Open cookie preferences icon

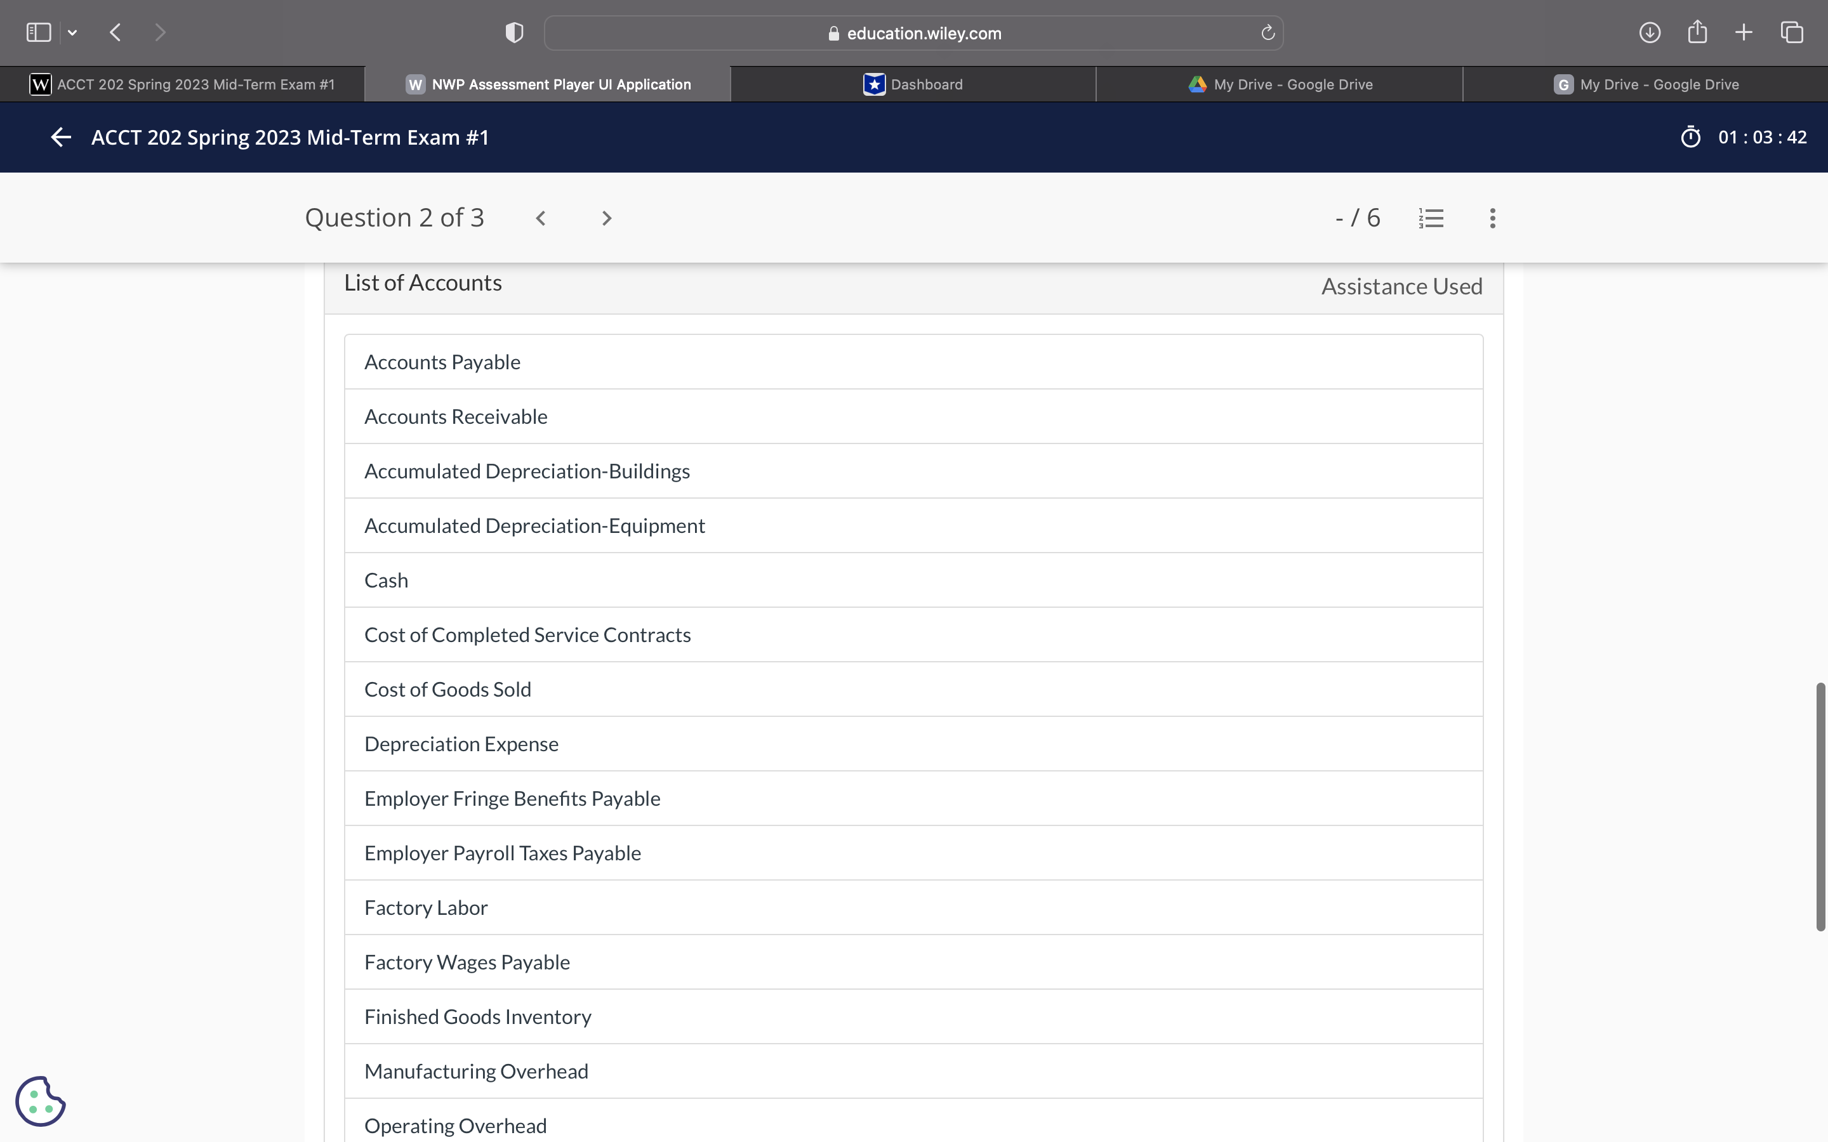click(40, 1101)
